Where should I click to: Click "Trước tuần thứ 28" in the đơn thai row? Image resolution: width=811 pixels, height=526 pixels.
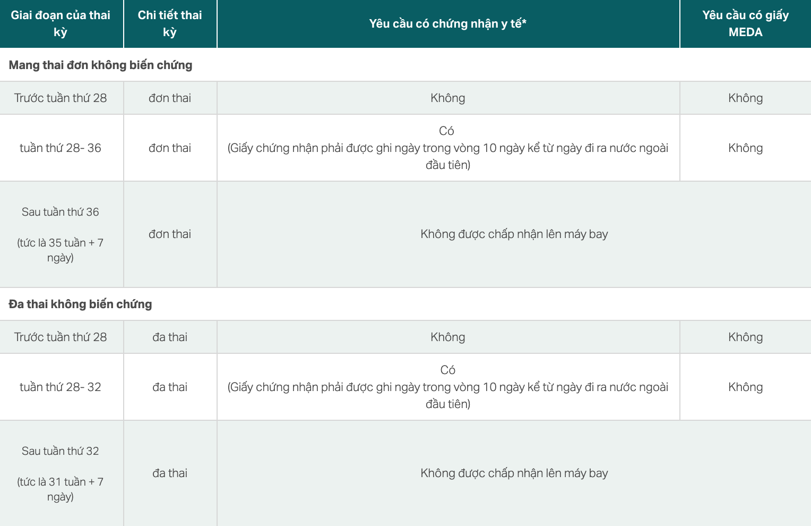click(61, 98)
